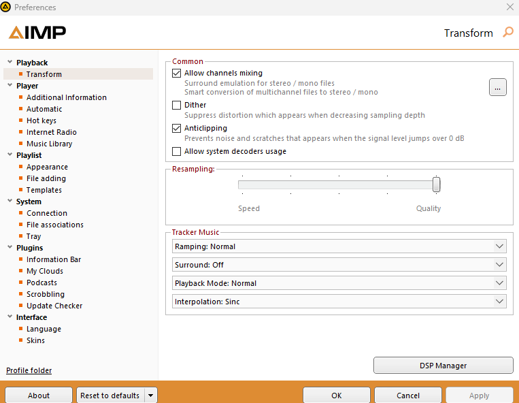Collapse the Player tree section
519x403 pixels.
tap(10, 85)
